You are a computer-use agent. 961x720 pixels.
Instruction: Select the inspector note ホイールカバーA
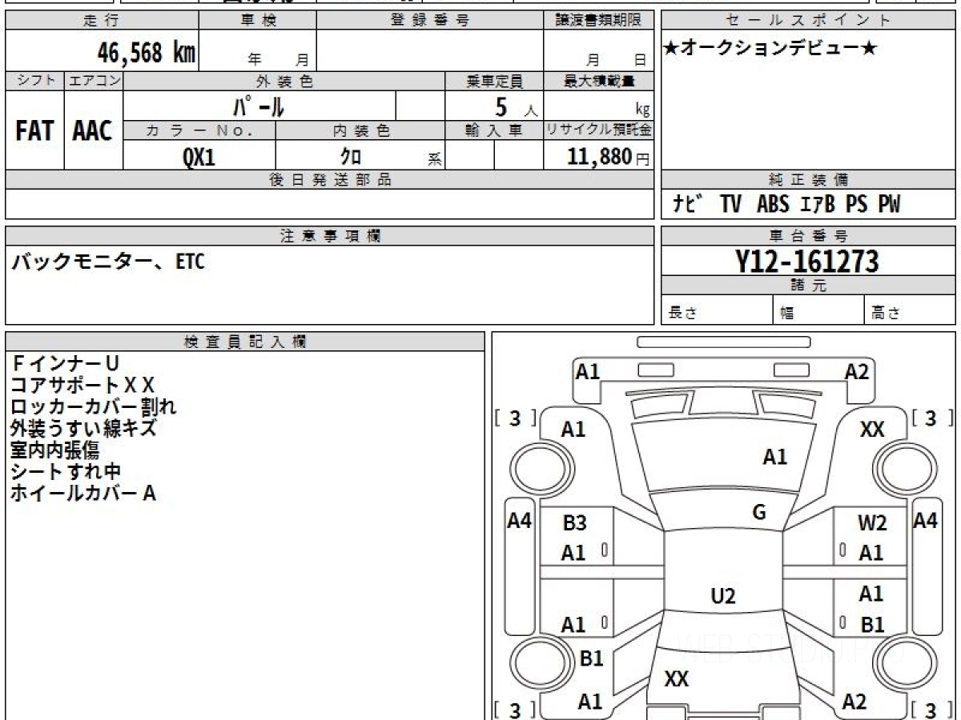[x=83, y=494]
